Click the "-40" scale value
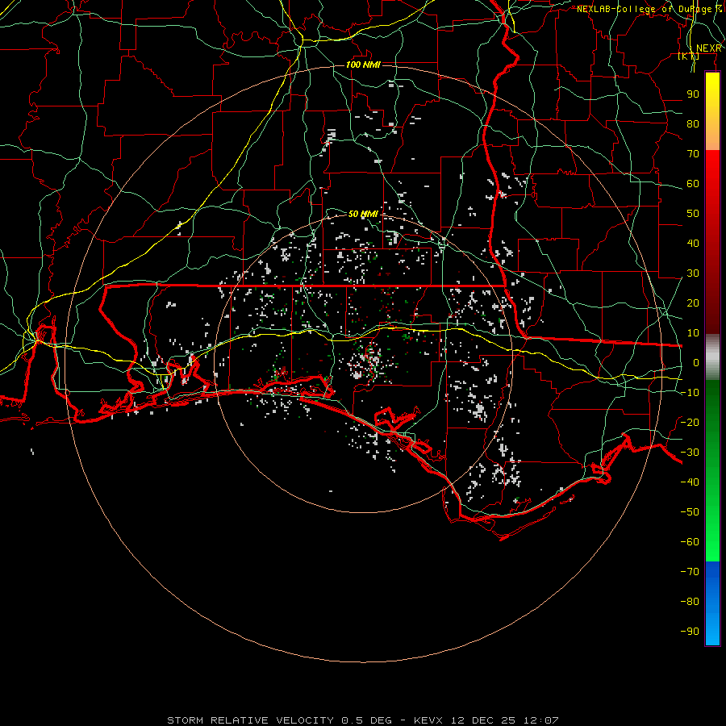726x726 pixels. coord(690,482)
